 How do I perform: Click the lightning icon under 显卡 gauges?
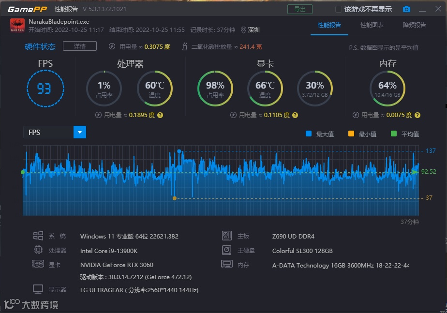point(233,115)
